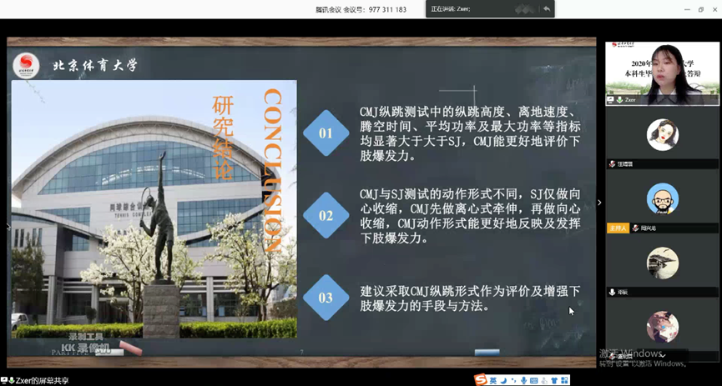722x386 pixels.
Task: Collapse the participant video side panel
Action: [x=599, y=203]
